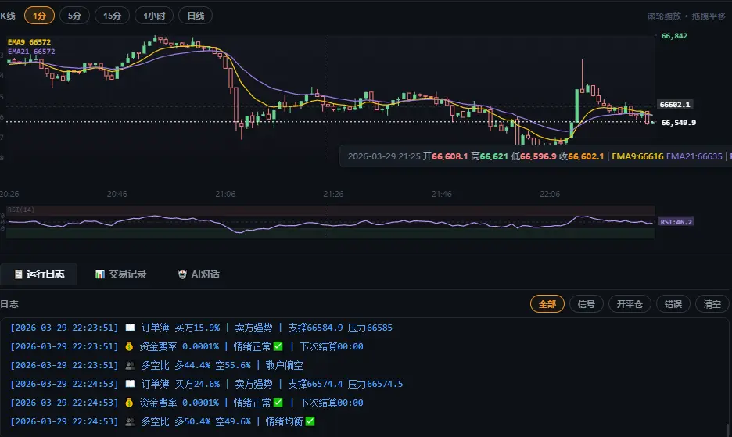Click the 22:06 time axis label
The height and width of the screenshot is (437, 732).
(x=550, y=194)
